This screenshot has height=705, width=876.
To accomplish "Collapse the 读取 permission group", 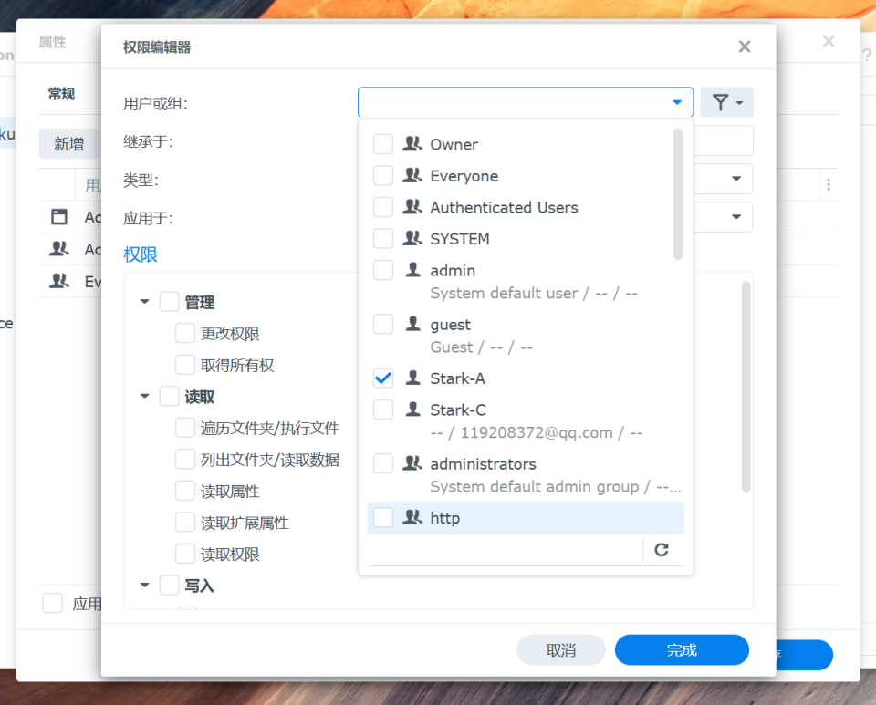I will coord(144,397).
